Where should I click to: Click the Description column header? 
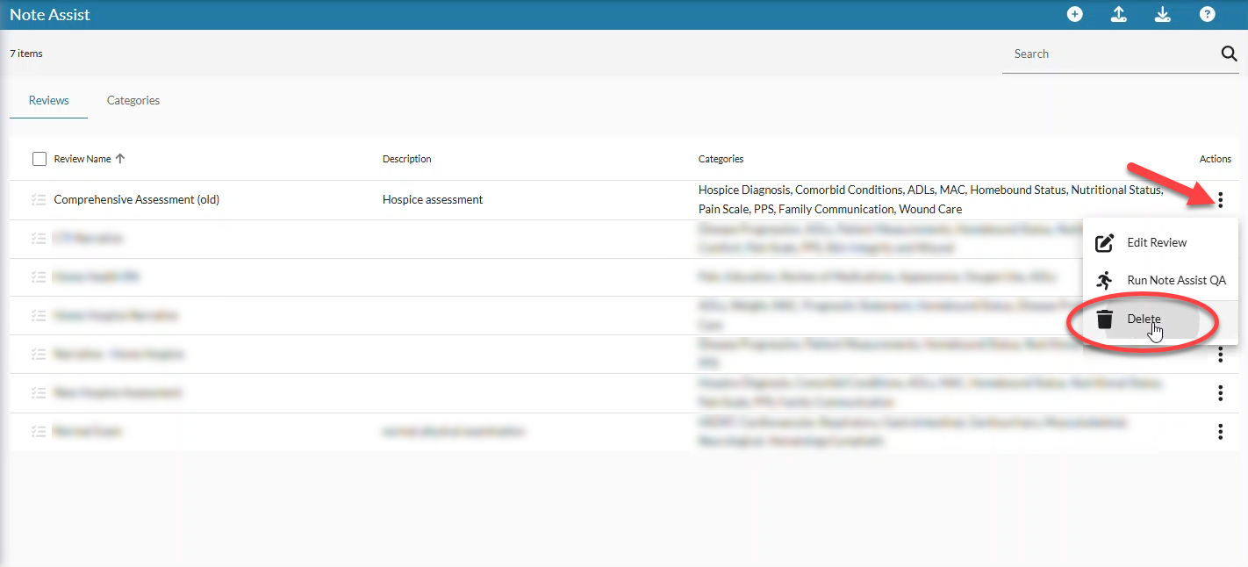pos(406,160)
